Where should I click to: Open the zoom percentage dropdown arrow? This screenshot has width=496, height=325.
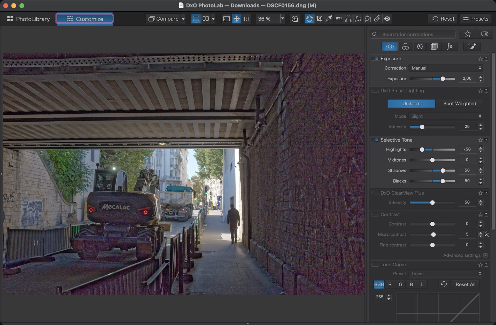[282, 19]
